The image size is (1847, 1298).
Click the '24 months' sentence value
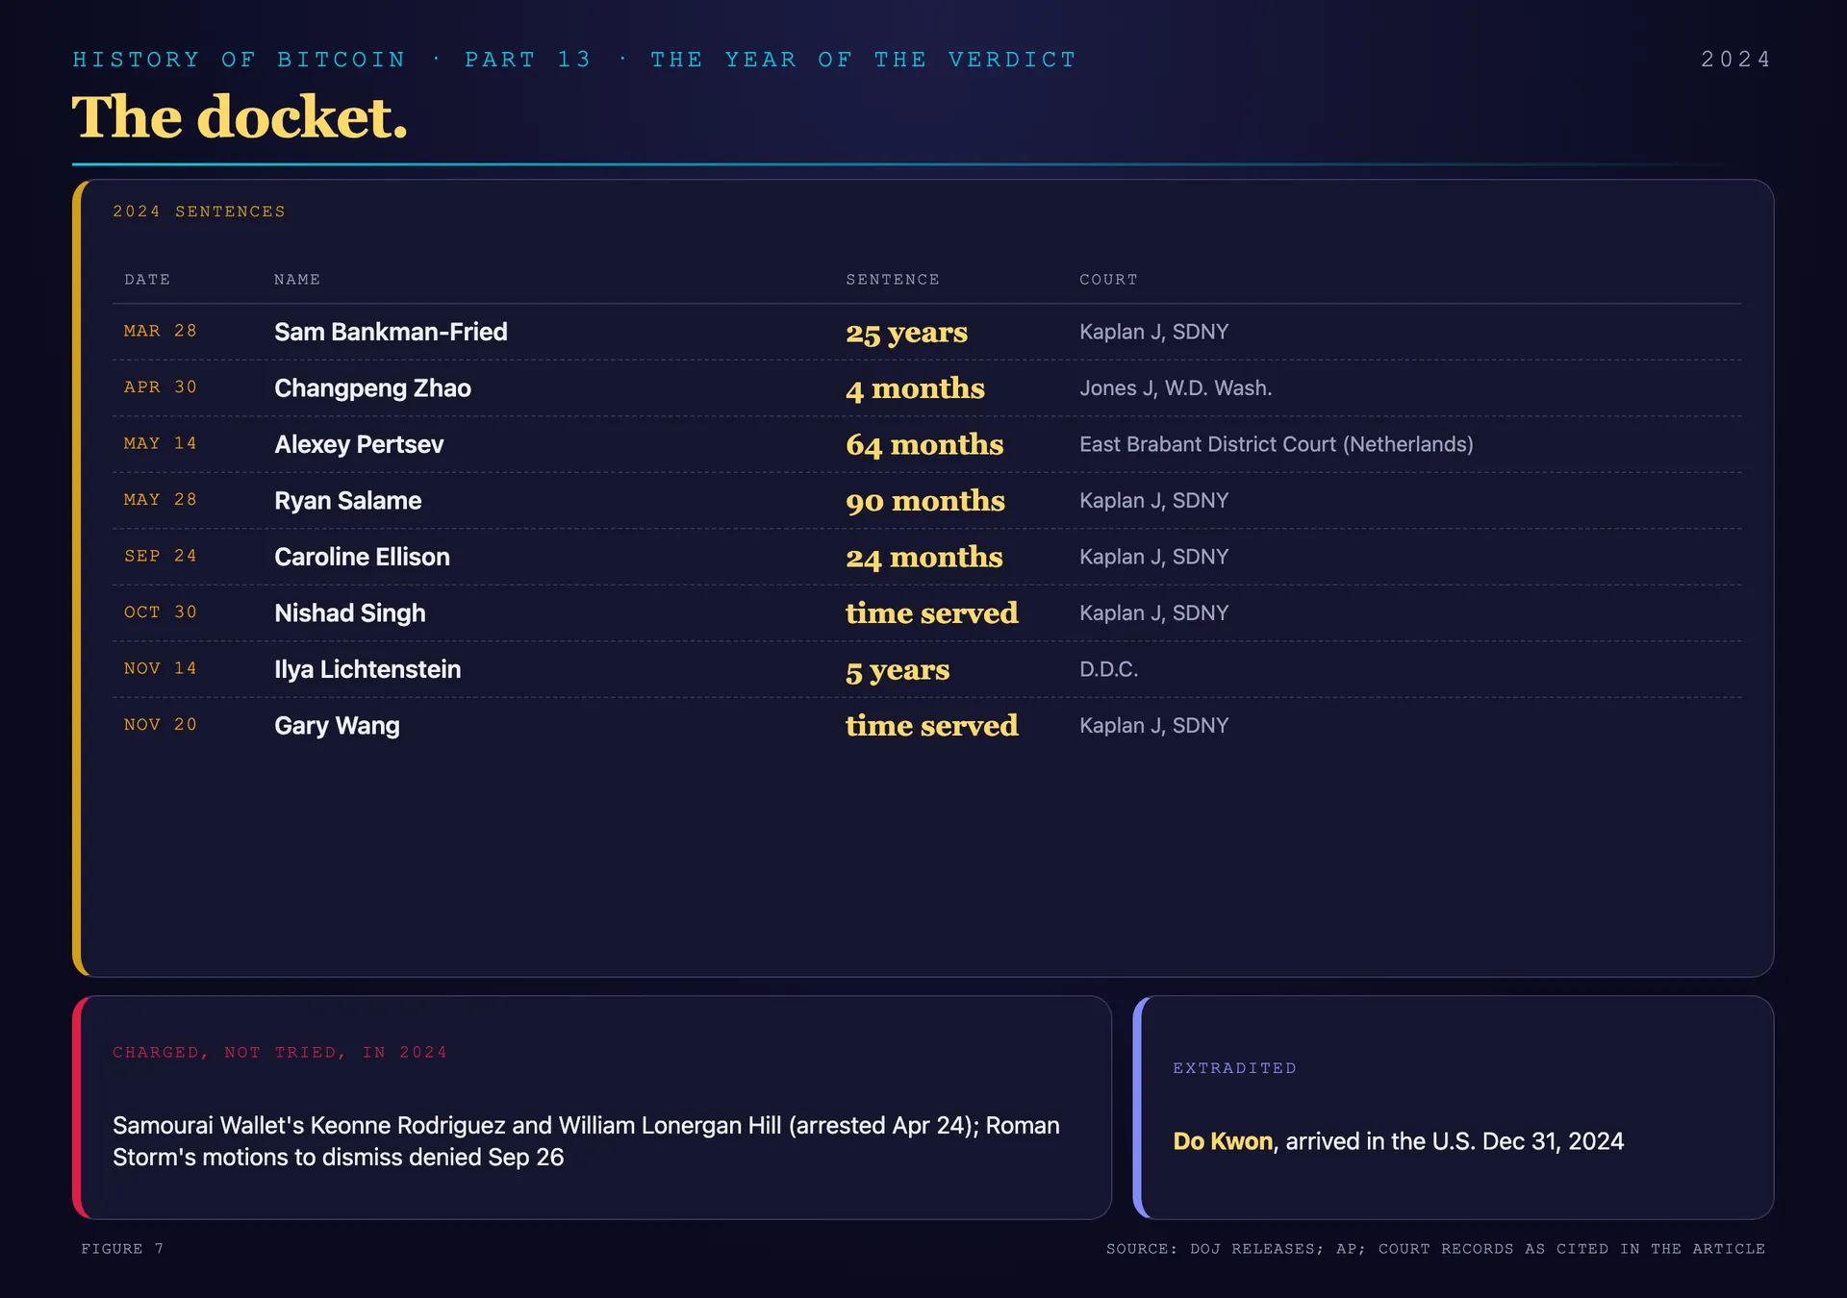click(x=923, y=558)
